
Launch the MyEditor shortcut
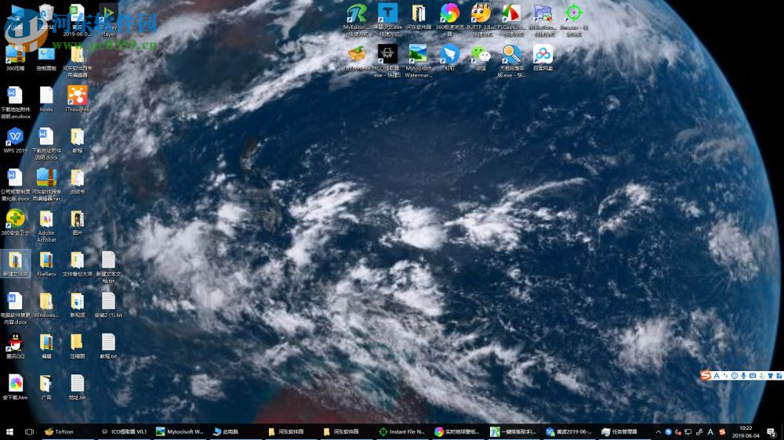pyautogui.click(x=356, y=20)
